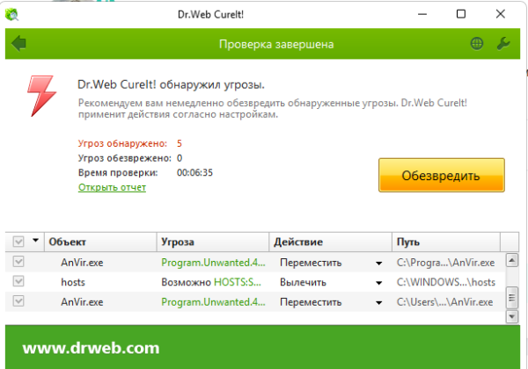Uncheck the checkbox for the first AnVir.exe row
This screenshot has height=369, width=528.
click(x=18, y=262)
